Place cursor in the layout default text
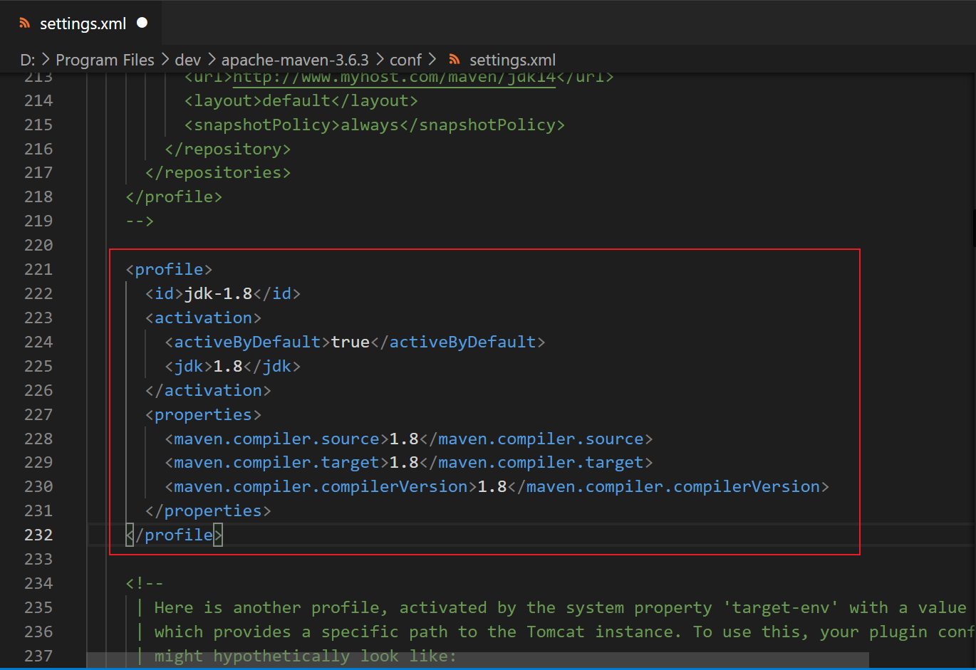 pyautogui.click(x=296, y=100)
